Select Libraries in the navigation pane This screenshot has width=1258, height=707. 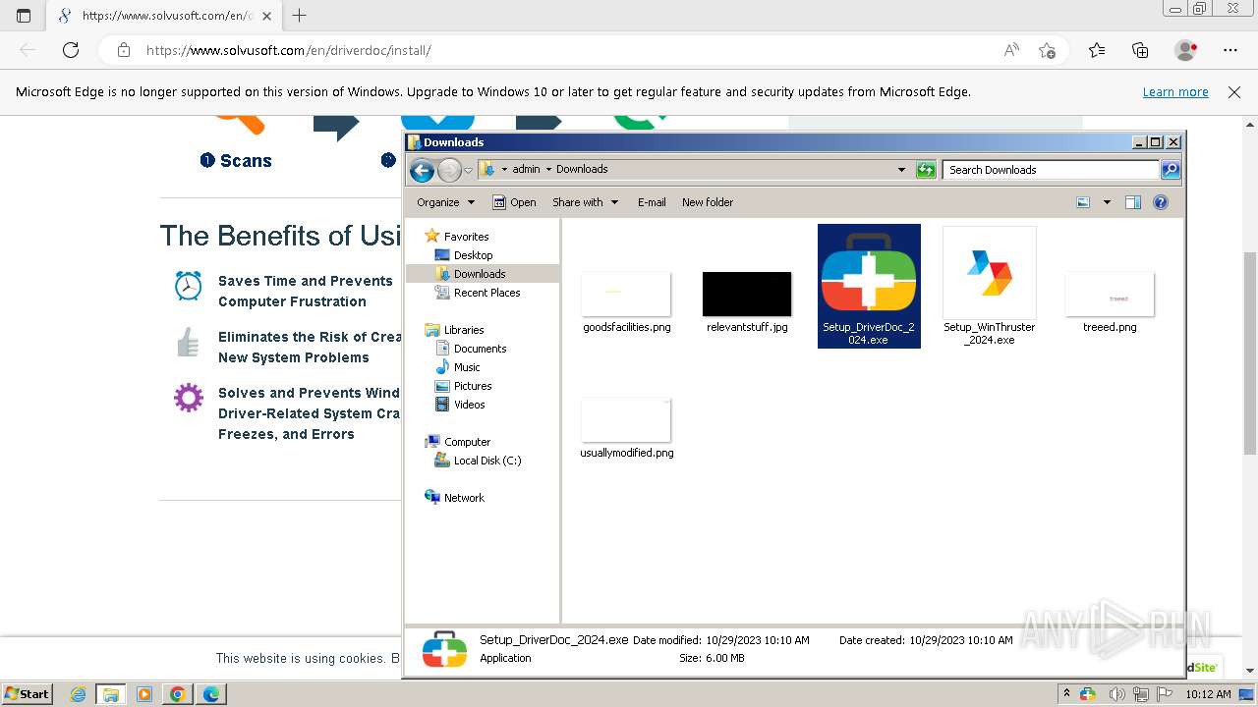pyautogui.click(x=464, y=330)
